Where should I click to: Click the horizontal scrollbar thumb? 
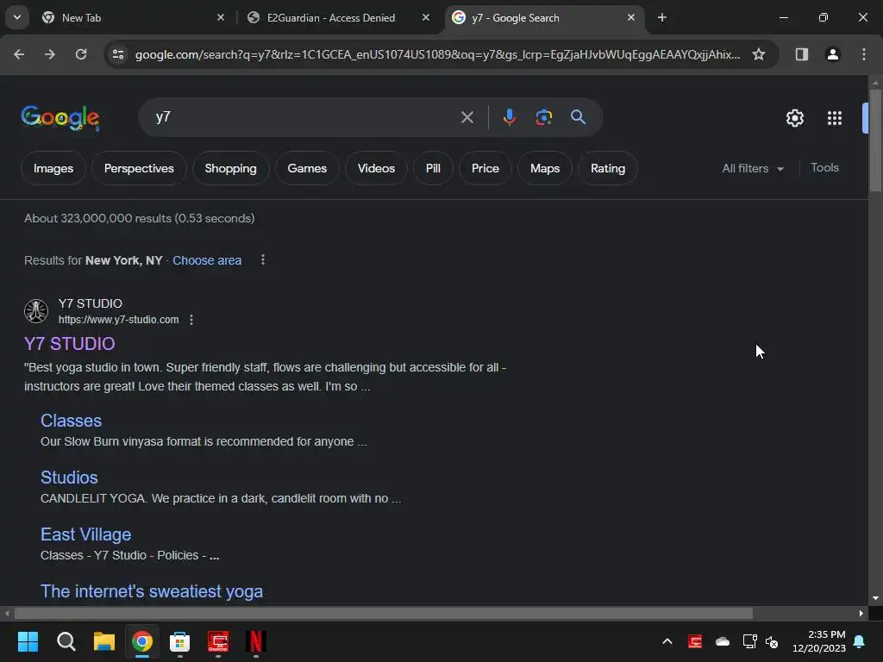point(384,613)
